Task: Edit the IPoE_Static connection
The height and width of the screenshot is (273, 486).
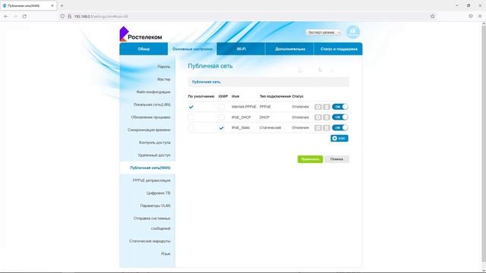Action: 318,128
